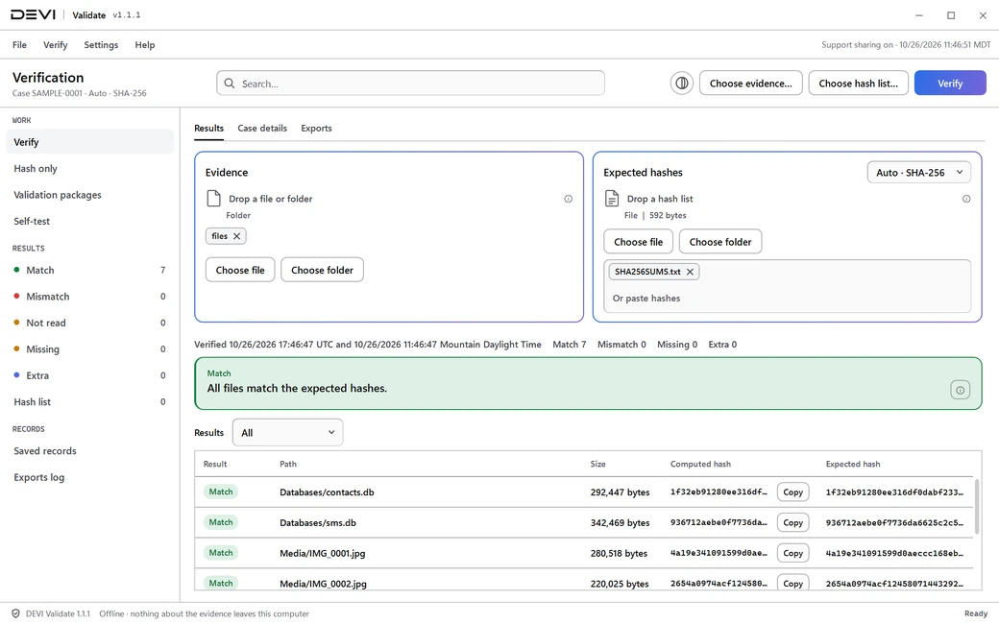Click the evidence file document icon

214,199
